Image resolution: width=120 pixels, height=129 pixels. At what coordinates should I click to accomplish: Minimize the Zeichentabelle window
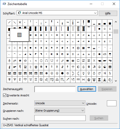point(91,4)
